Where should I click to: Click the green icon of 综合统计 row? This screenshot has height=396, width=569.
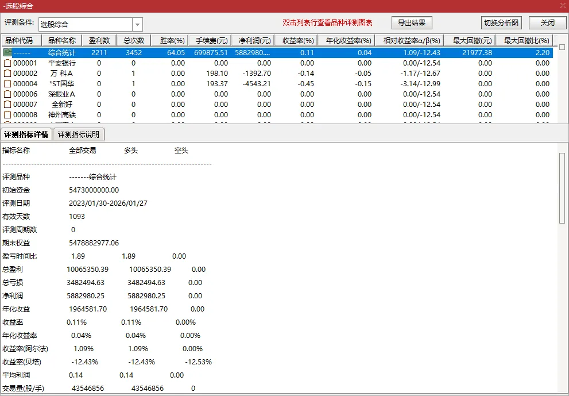pyautogui.click(x=7, y=52)
